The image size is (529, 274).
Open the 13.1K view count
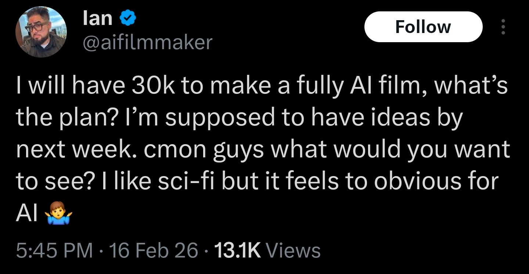[237, 251]
